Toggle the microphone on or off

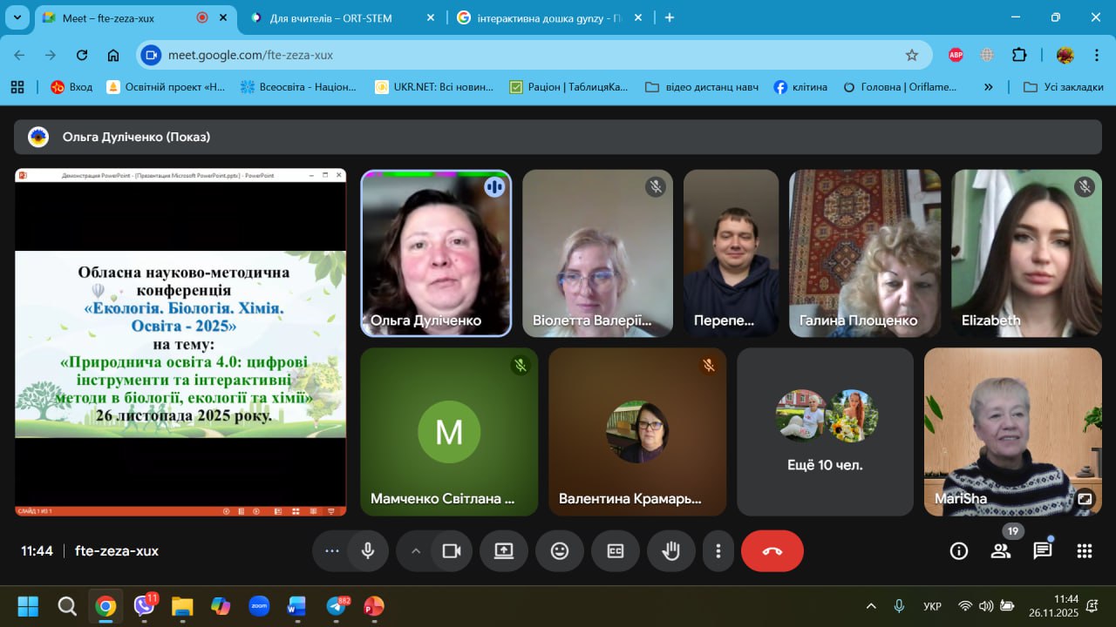[368, 550]
